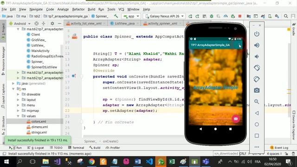Collapse the values folder
Image resolution: width=297 pixels, height=167 pixels.
pyautogui.click(x=18, y=116)
